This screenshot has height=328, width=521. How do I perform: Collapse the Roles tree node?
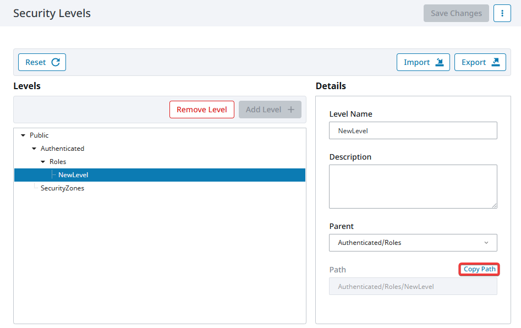[43, 162]
